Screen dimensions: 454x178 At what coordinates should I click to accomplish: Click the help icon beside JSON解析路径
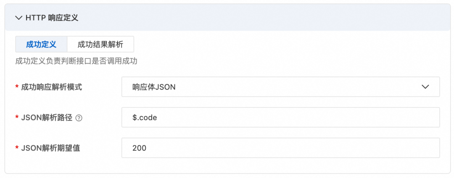[x=79, y=118]
